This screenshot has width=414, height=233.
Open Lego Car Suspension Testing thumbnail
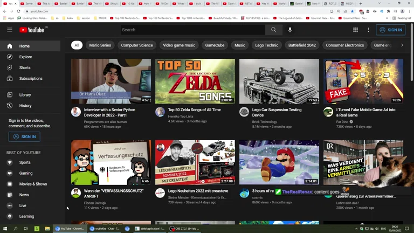[279, 81]
